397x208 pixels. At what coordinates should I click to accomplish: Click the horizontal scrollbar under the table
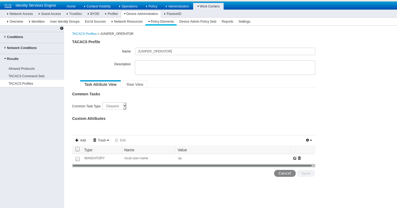pos(192,166)
